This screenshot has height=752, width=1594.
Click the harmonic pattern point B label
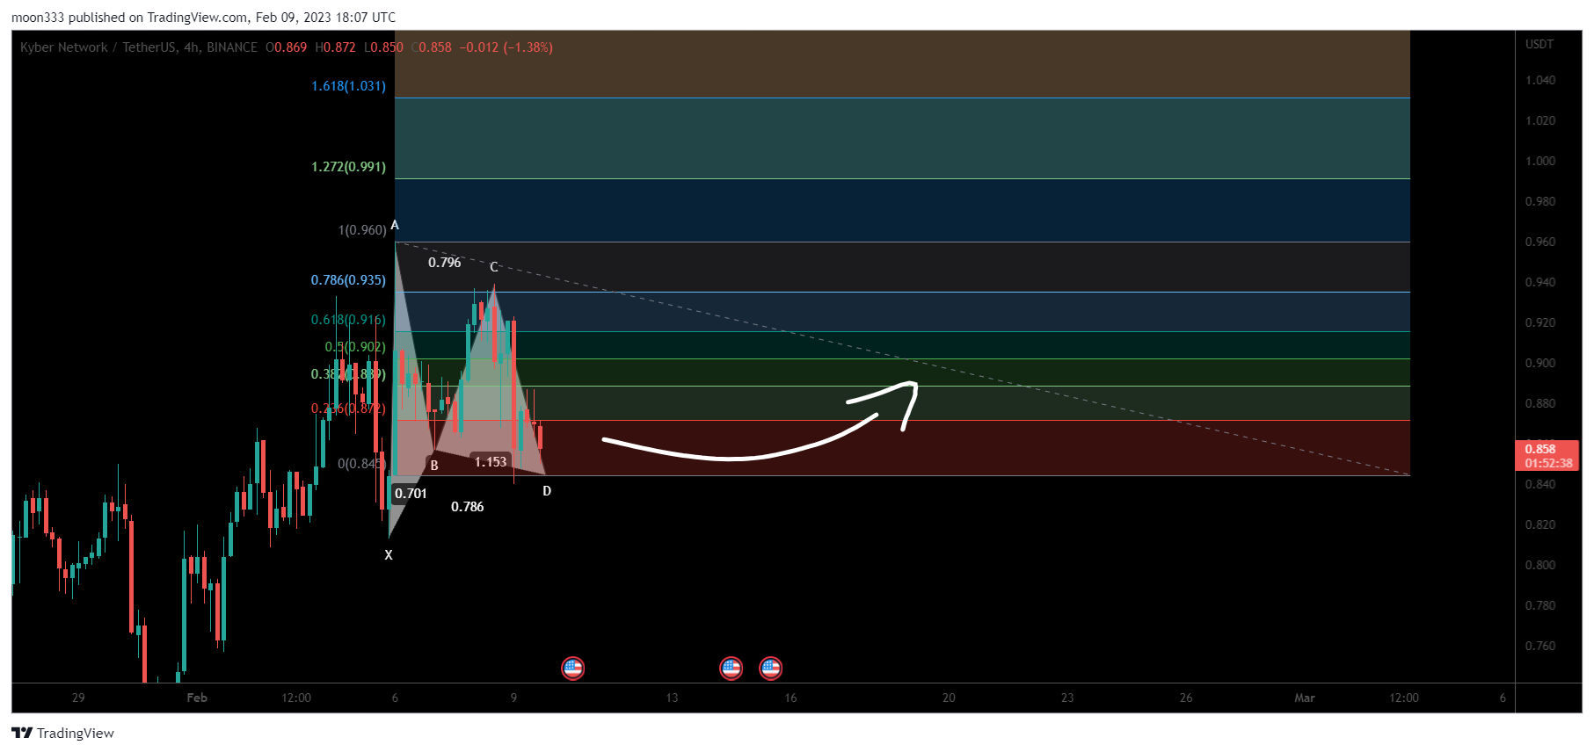pyautogui.click(x=434, y=466)
